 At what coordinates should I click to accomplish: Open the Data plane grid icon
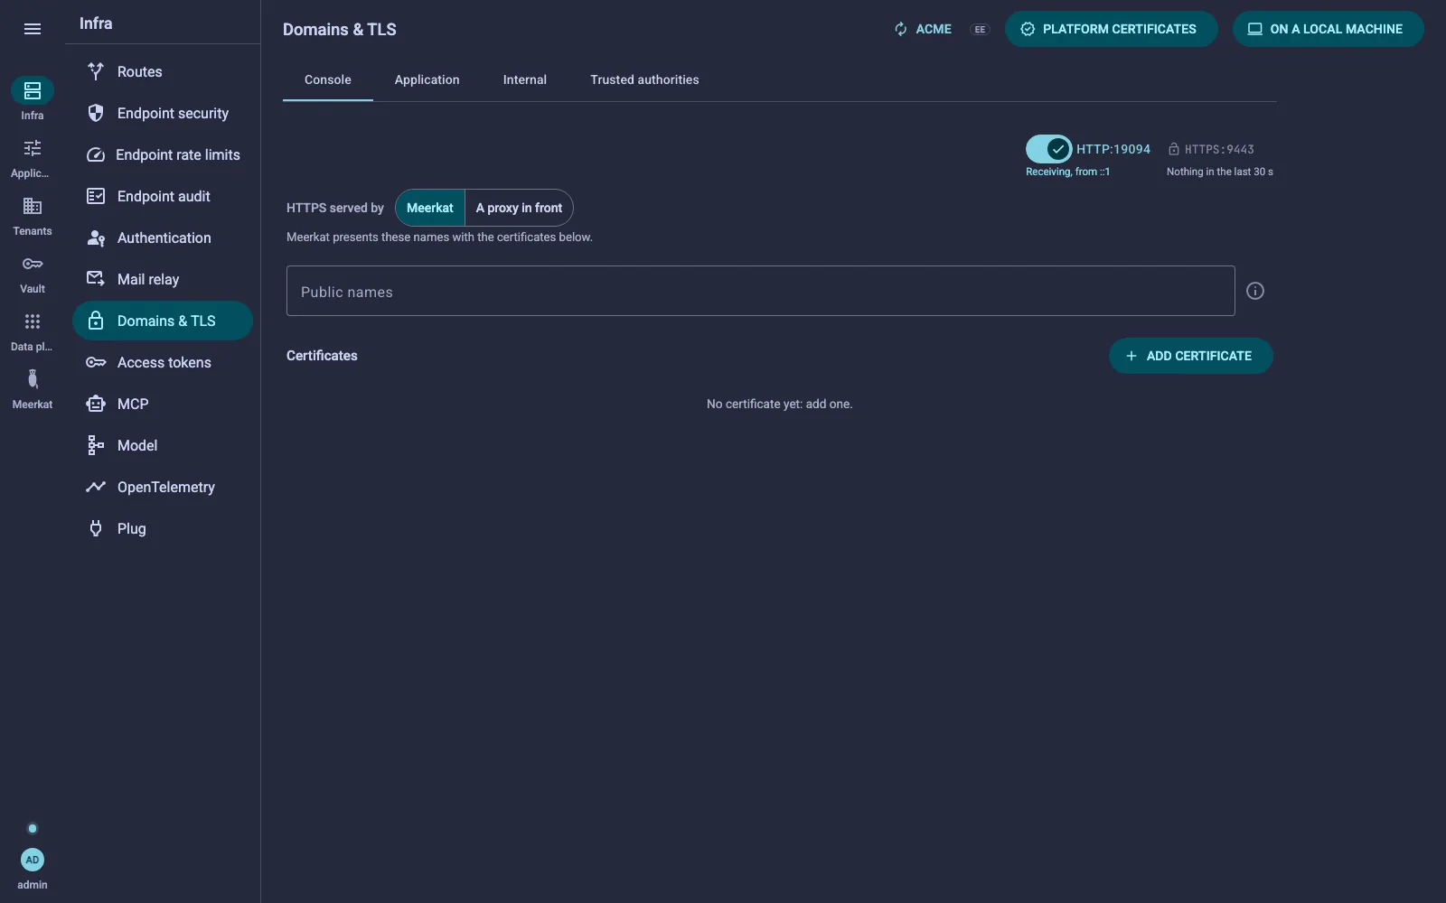tap(33, 321)
